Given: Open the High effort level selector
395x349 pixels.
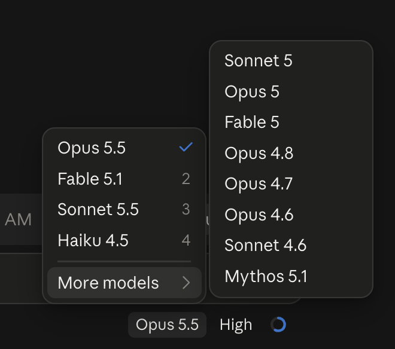Looking at the screenshot, I should coord(236,324).
